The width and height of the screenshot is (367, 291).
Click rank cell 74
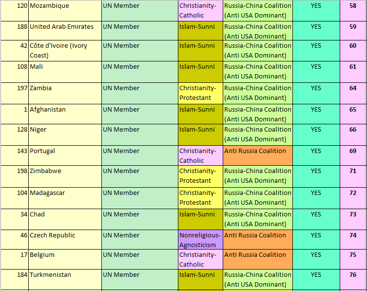pos(353,239)
